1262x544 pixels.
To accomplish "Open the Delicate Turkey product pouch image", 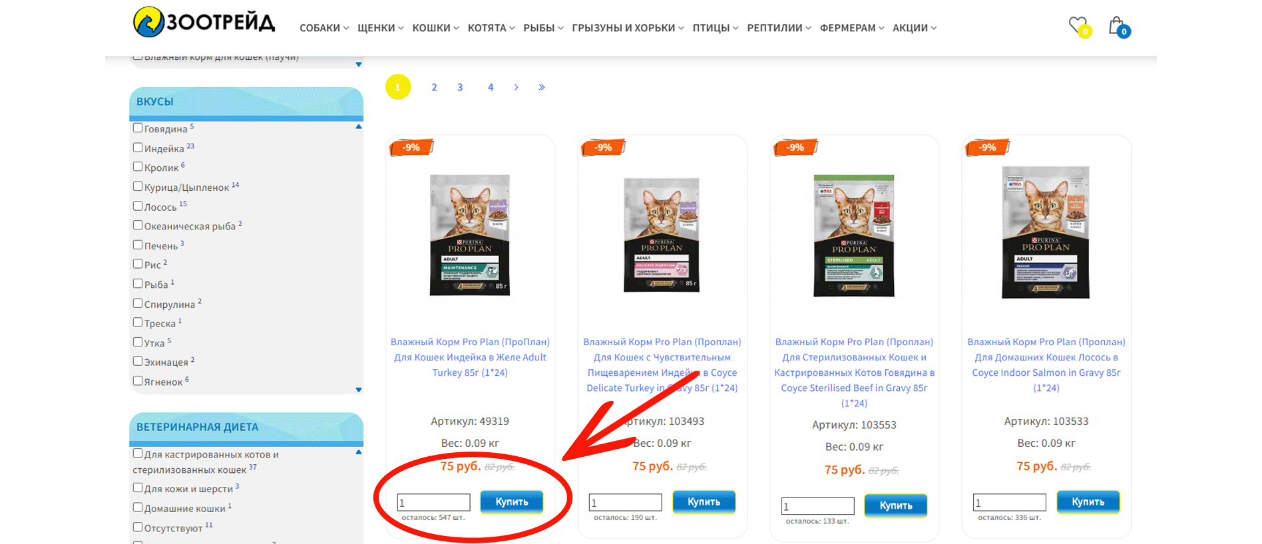I will (662, 235).
